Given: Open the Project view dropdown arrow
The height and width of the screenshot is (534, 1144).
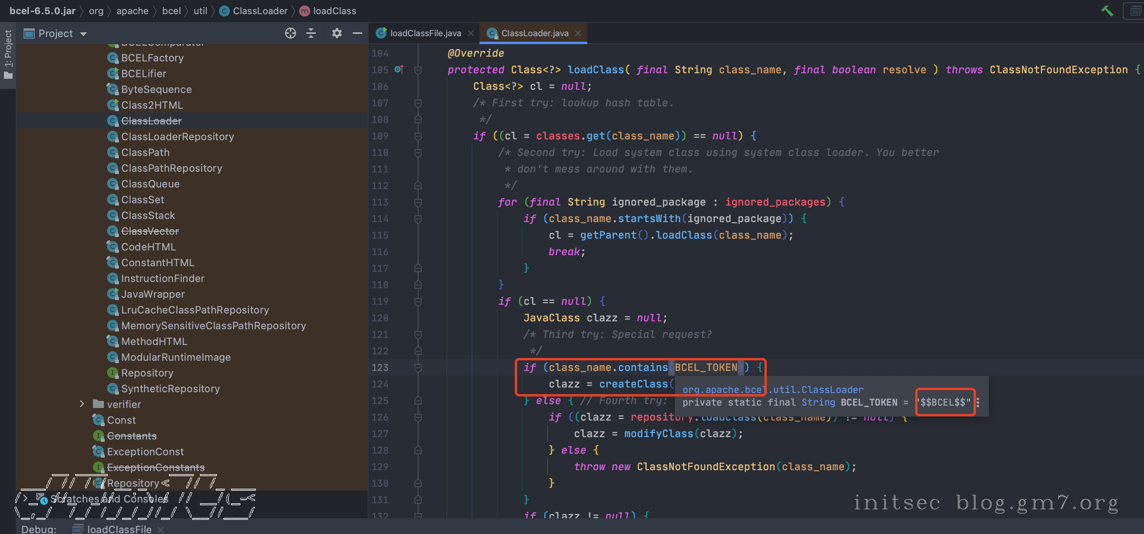Looking at the screenshot, I should [83, 34].
